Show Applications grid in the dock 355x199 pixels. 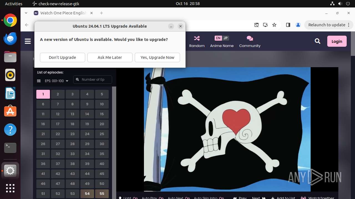[10, 188]
